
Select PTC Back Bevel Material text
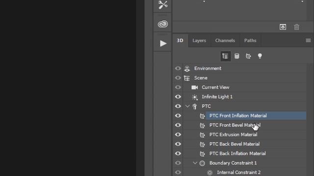click(235, 144)
